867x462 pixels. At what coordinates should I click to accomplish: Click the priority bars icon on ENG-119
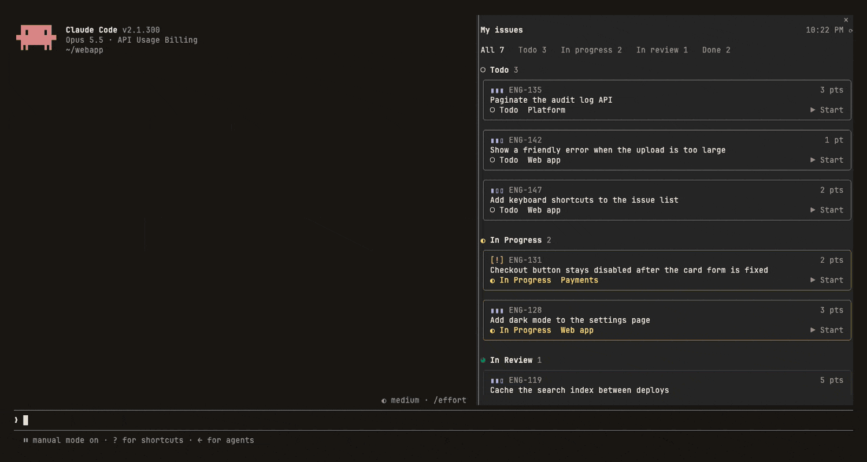[x=497, y=381]
